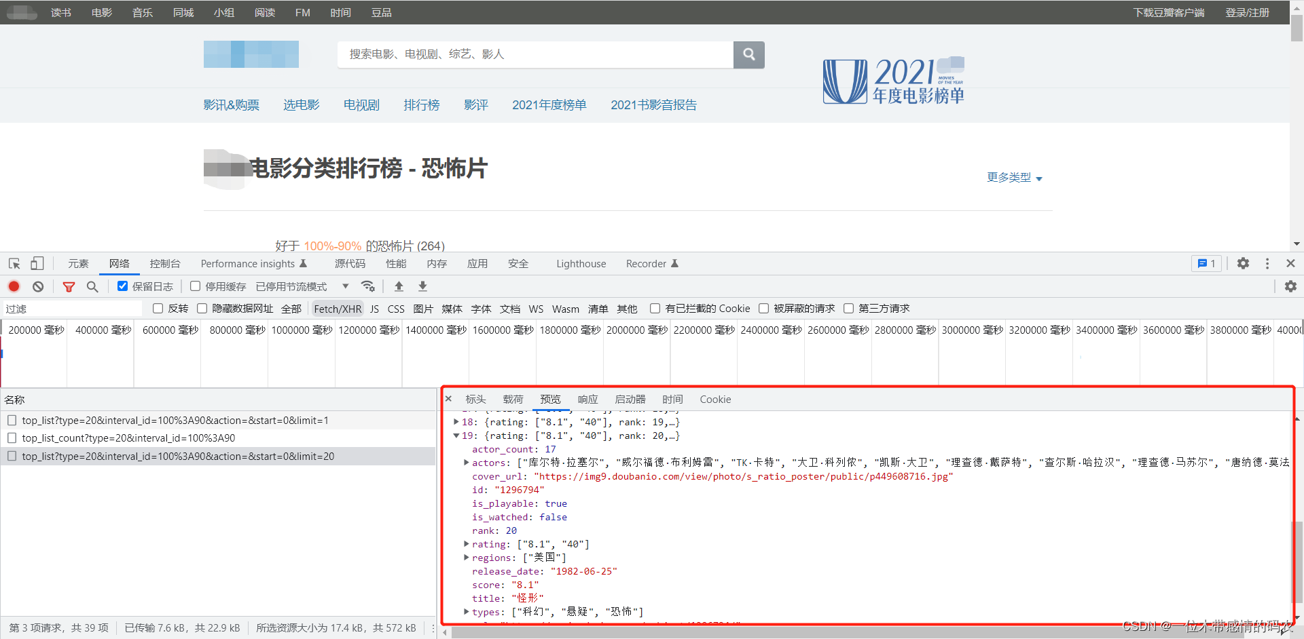Viewport: 1304px width, 639px height.
Task: Open DevTools settings gear
Action: click(1243, 263)
